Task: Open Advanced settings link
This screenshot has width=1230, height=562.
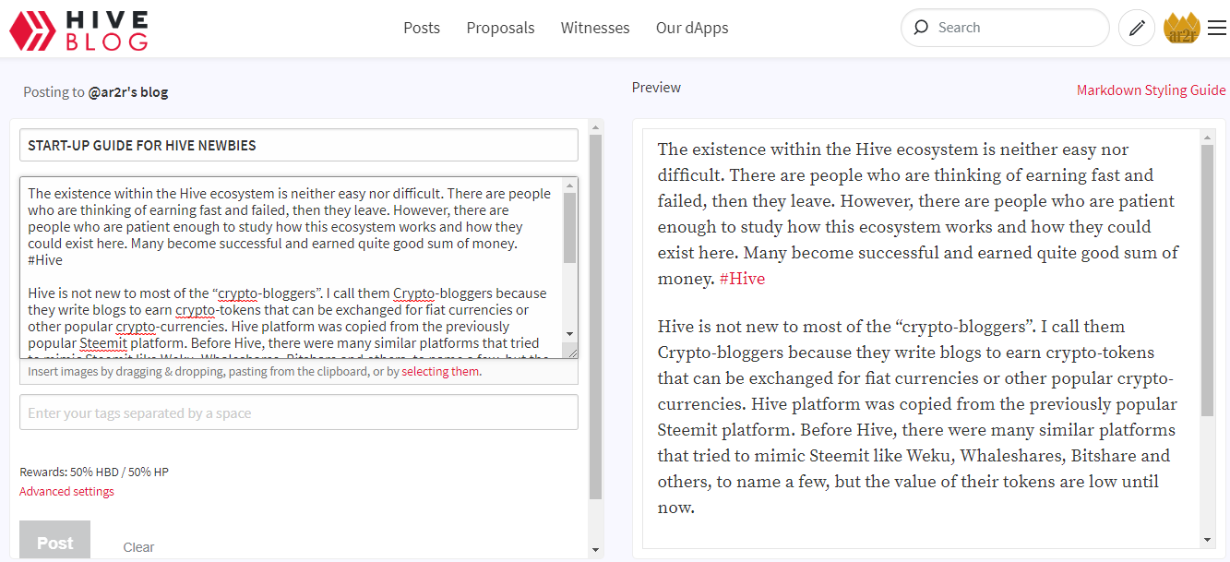Action: 66,491
